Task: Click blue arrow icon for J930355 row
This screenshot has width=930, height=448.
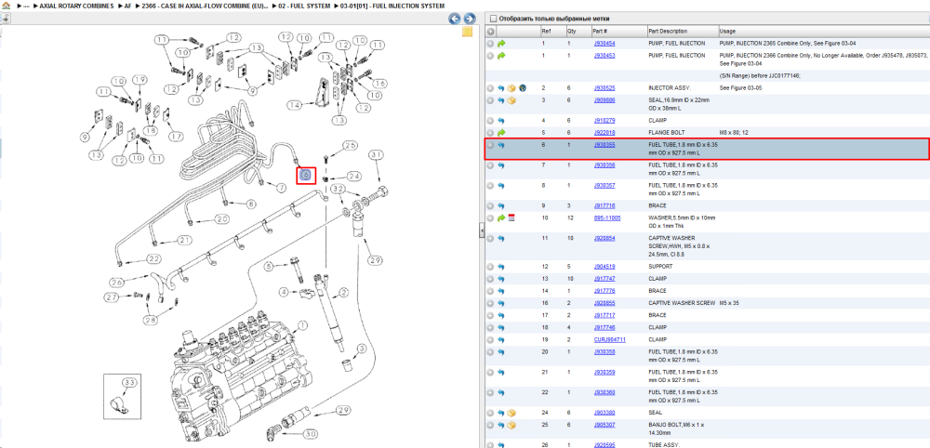Action: [x=501, y=145]
